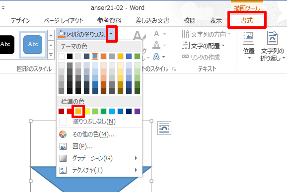Screen dimensions: 287x192
Task: Click the Shape Fill paint bucket icon
Action: pyautogui.click(x=62, y=34)
